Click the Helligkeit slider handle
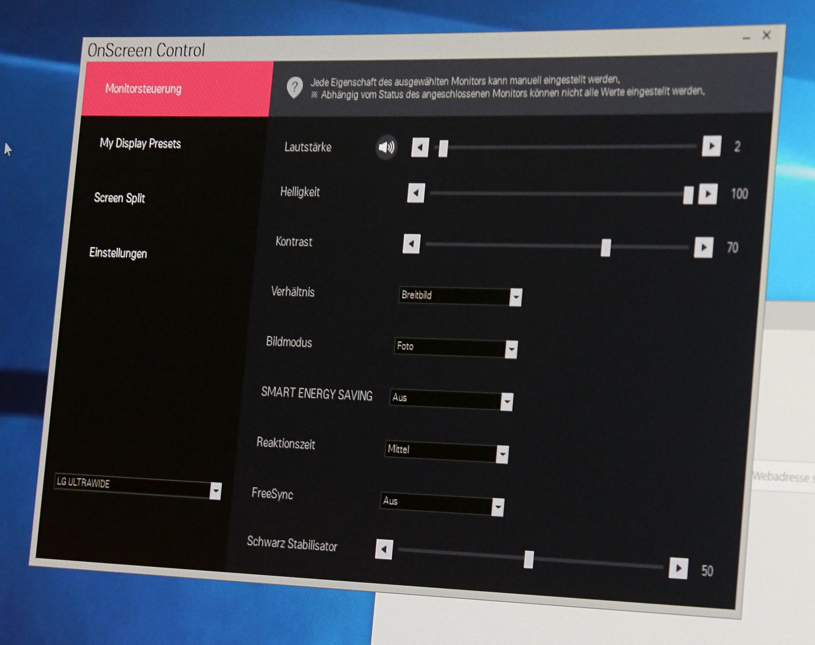Screen dimensions: 815x645 click(688, 195)
